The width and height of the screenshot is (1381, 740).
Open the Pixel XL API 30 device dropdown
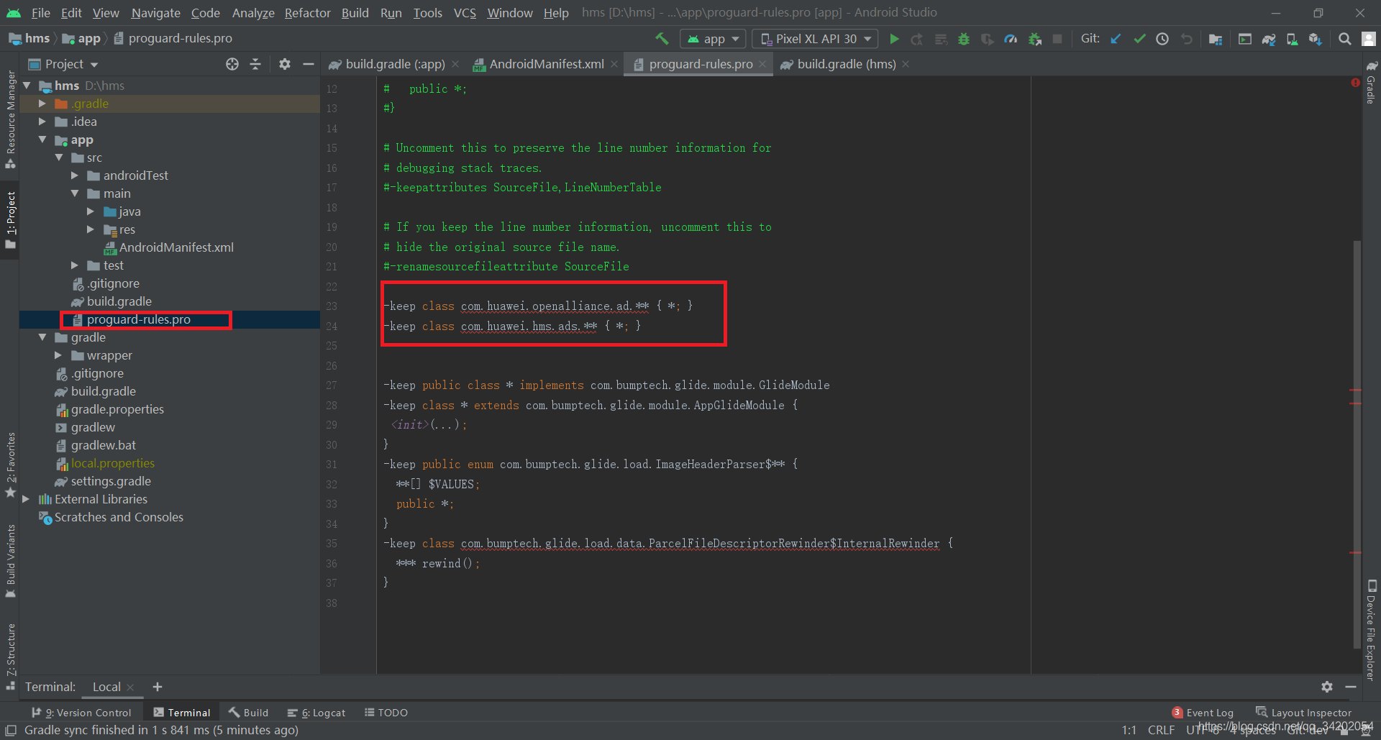(815, 39)
